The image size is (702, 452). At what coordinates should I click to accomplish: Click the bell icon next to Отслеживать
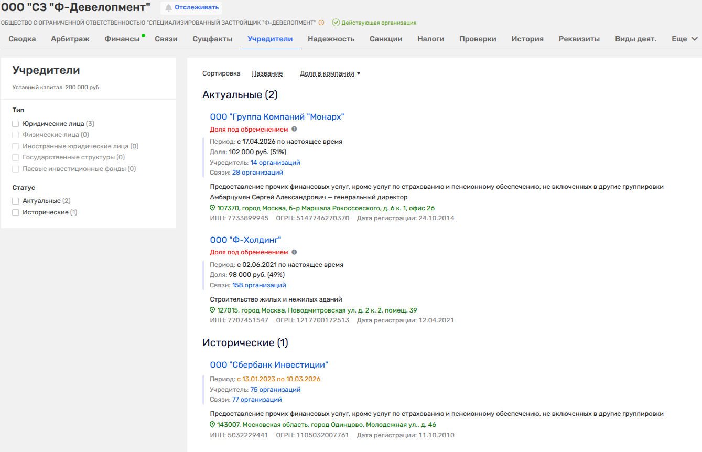pos(168,8)
